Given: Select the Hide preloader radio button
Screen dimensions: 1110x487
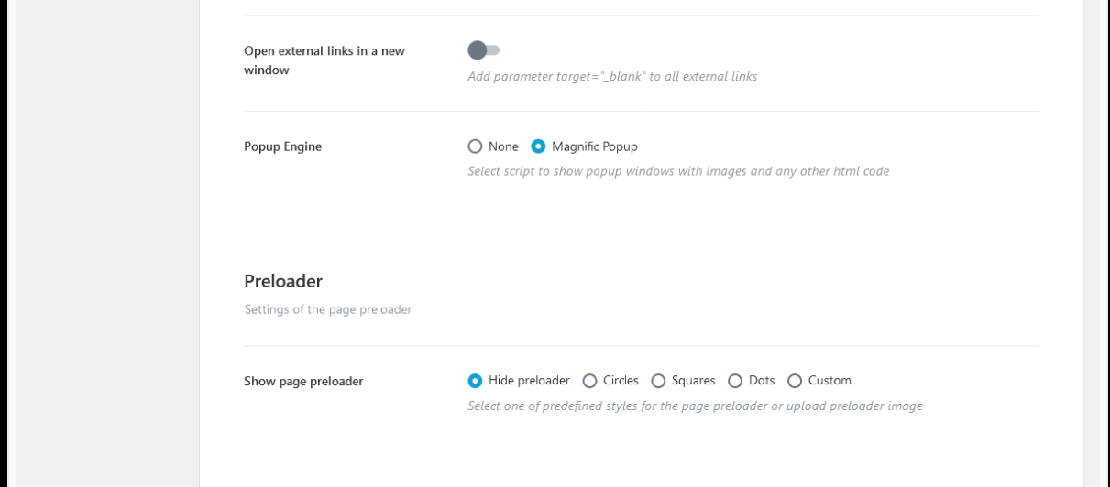Looking at the screenshot, I should click(x=475, y=381).
